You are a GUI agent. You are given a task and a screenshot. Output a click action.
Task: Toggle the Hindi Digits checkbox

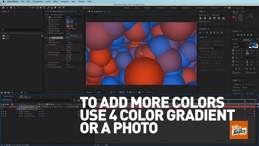[246, 73]
